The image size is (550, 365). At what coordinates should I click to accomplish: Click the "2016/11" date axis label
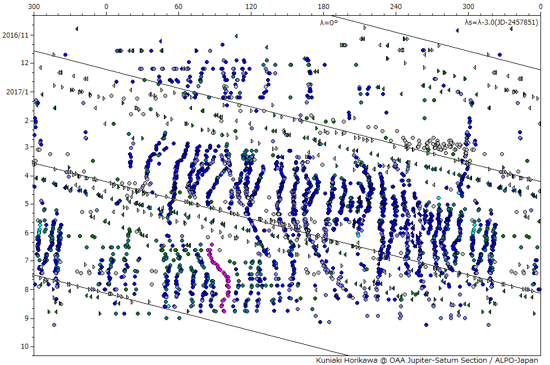pos(15,35)
